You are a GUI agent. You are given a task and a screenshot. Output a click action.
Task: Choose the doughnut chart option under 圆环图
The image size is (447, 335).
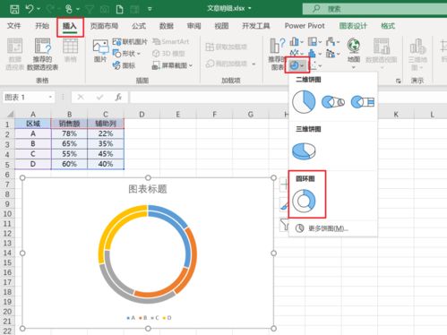pyautogui.click(x=304, y=201)
